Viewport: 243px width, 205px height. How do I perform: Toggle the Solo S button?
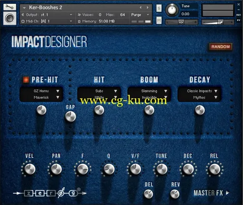pyautogui.click(x=159, y=8)
